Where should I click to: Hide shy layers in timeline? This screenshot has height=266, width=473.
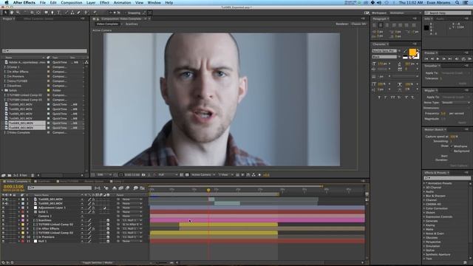click(115, 188)
